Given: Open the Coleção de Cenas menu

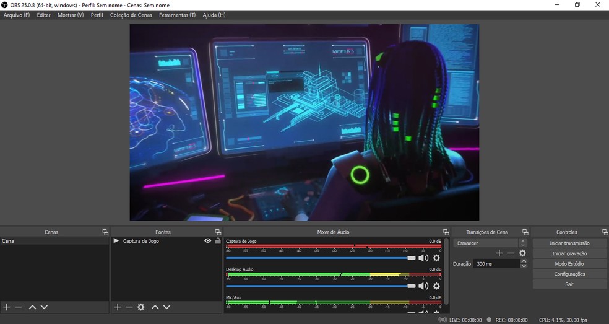Looking at the screenshot, I should pyautogui.click(x=131, y=15).
